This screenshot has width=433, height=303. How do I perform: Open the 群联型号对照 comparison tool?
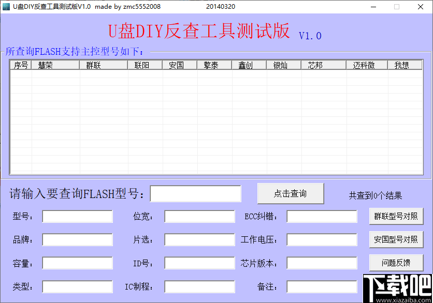(x=396, y=216)
